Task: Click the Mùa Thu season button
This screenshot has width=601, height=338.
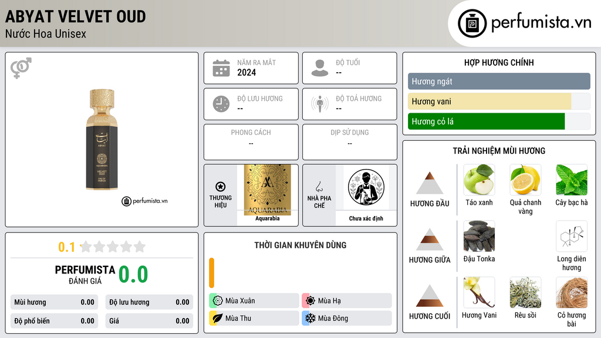Action: (x=254, y=318)
